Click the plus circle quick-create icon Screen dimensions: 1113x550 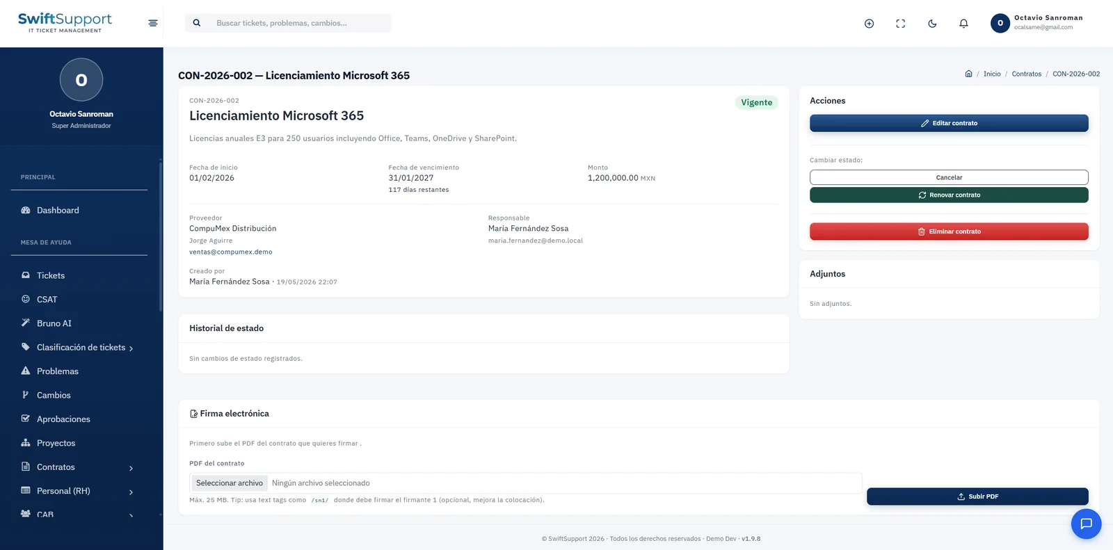869,24
